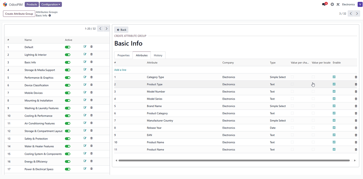This screenshot has height=179, width=363.
Task: Click trash icon for Brand Name attribute
Action: 356,106
